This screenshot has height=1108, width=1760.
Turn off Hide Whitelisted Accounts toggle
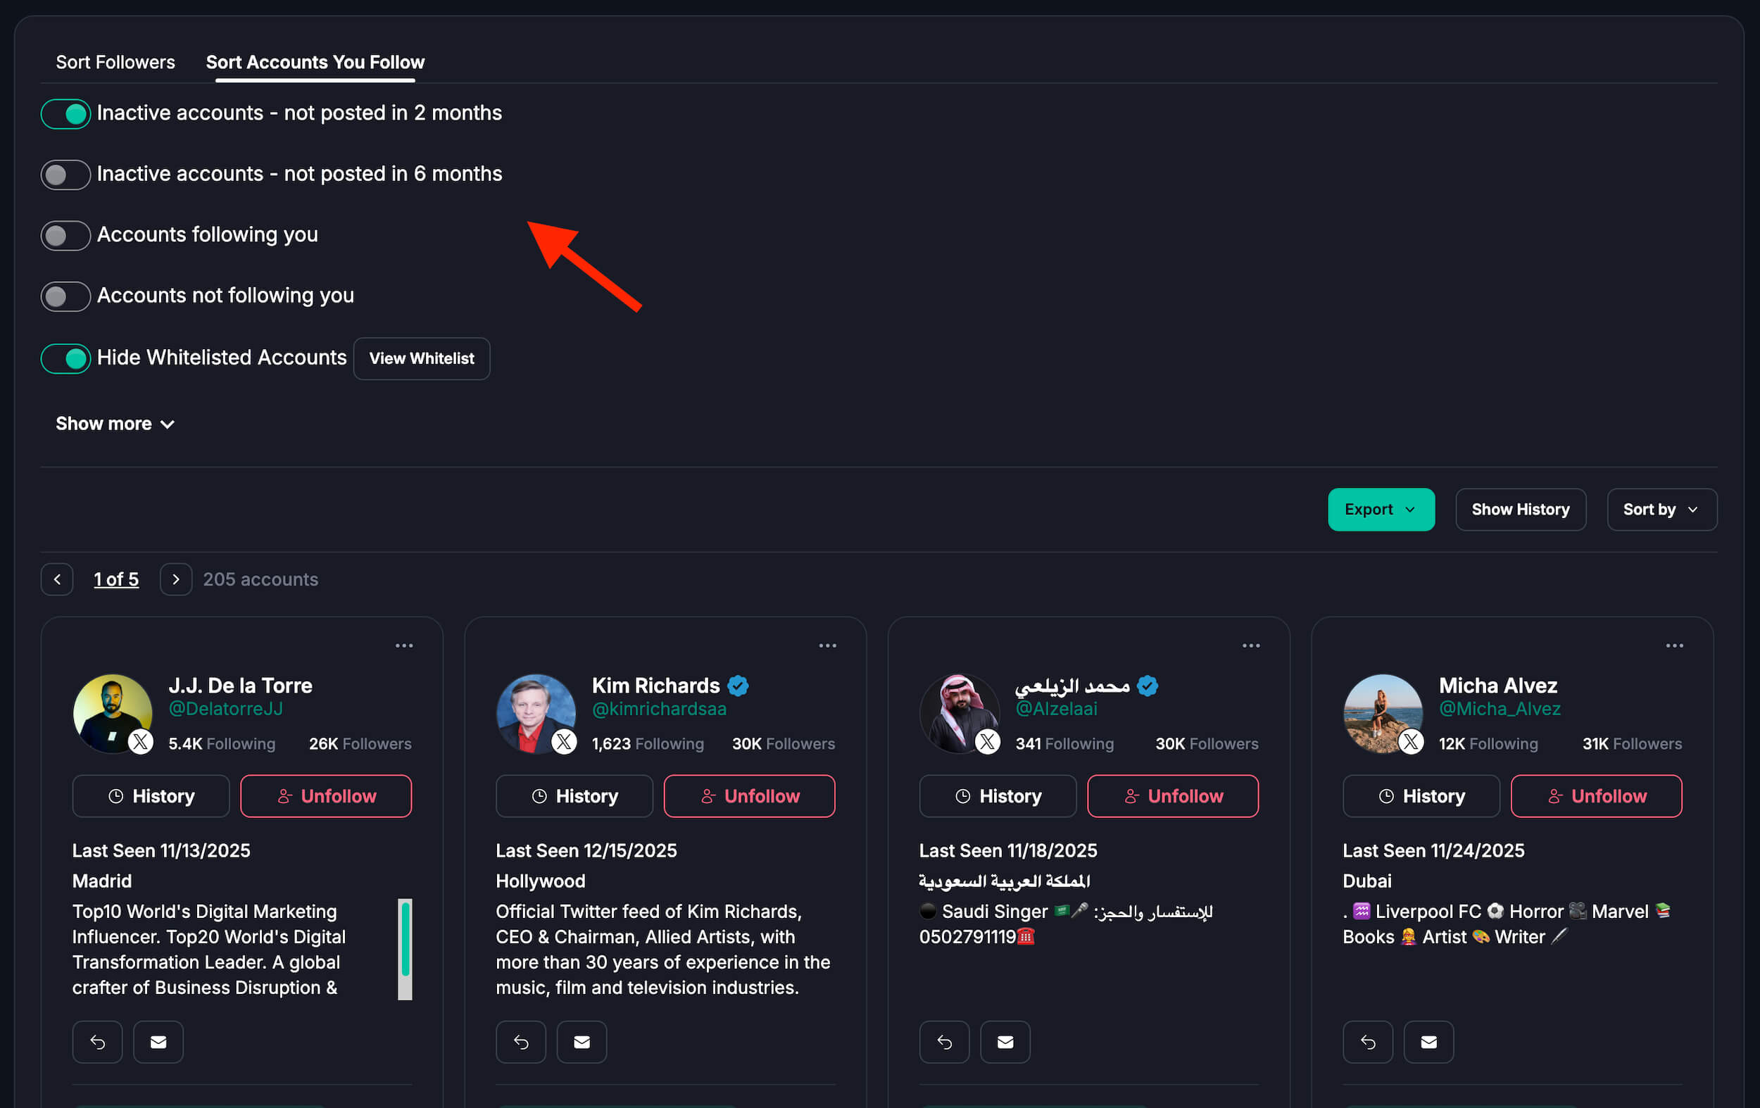coord(65,358)
